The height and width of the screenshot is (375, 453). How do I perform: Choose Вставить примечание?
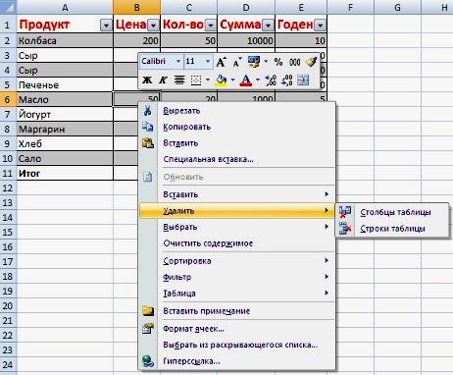pos(236,311)
